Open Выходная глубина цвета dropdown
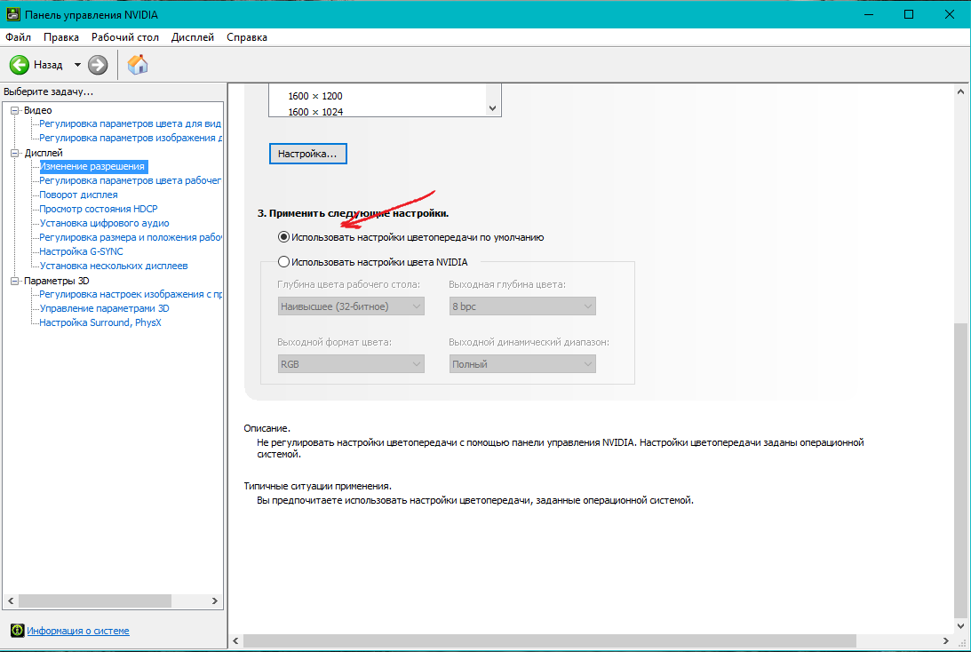 [x=522, y=306]
